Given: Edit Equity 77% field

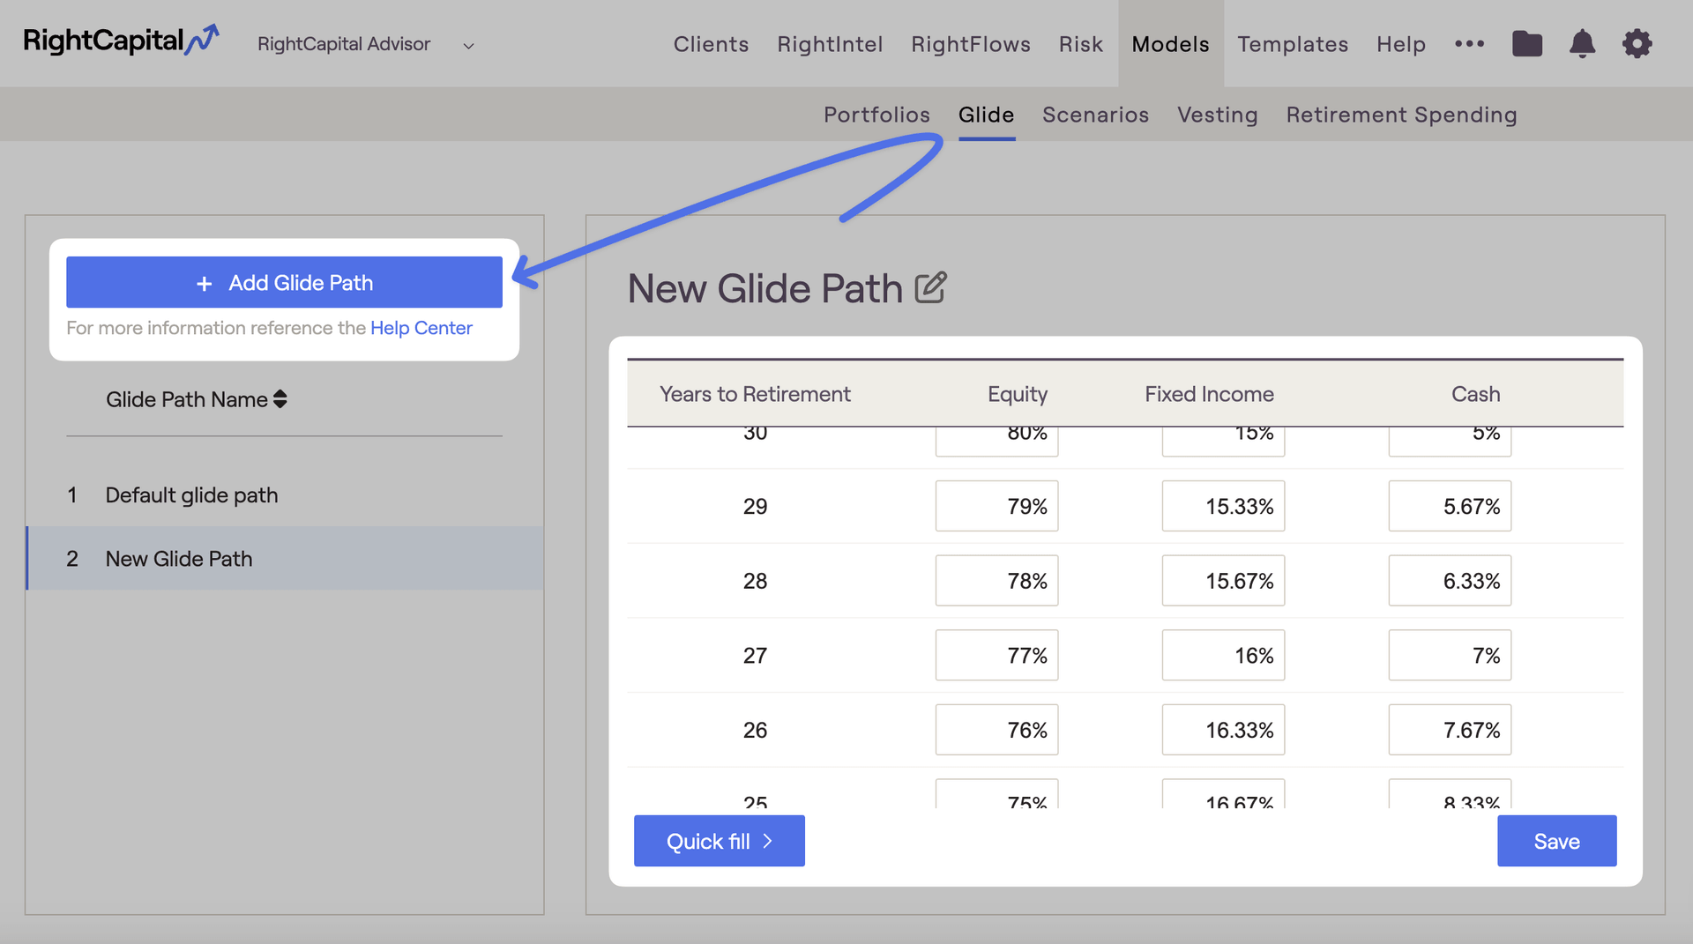Looking at the screenshot, I should [996, 655].
